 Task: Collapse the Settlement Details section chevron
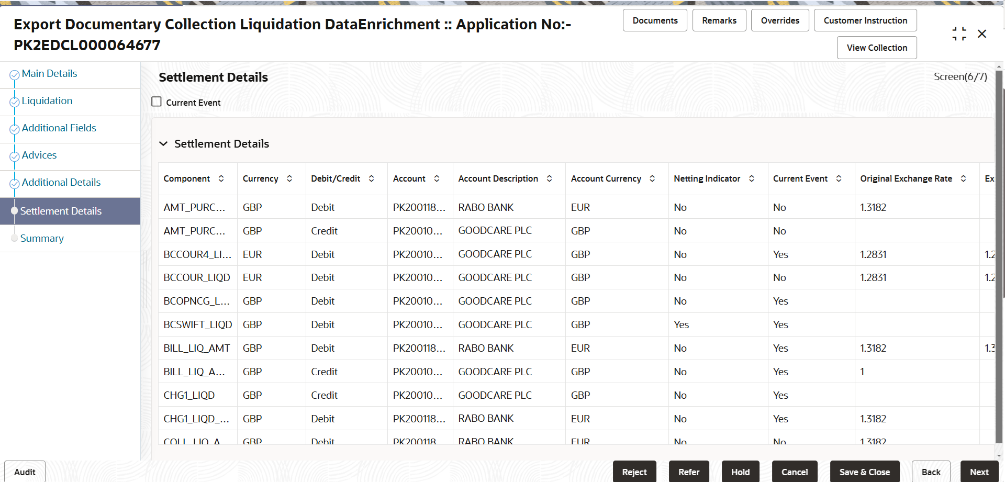tap(163, 143)
